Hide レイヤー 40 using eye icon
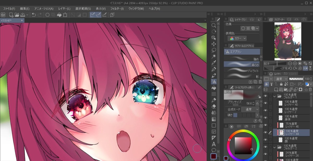Viewport: 313px width, 161px height. 266,103
